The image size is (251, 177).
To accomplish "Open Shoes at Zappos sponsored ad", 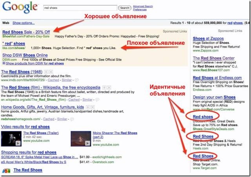I will 208,38.
